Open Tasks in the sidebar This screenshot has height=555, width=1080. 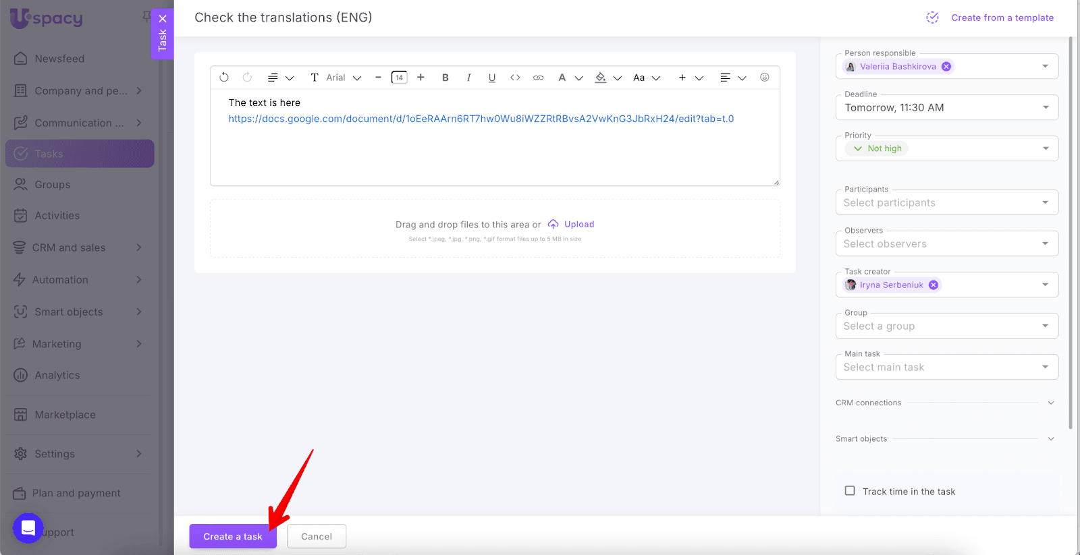click(80, 154)
